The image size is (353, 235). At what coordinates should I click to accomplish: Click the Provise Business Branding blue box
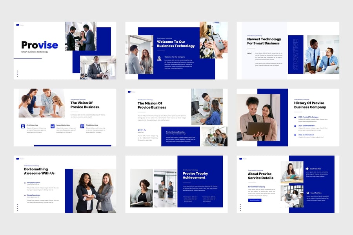tap(180, 136)
